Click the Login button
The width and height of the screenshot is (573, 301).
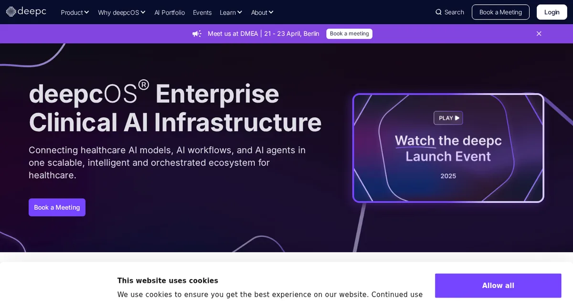552,12
